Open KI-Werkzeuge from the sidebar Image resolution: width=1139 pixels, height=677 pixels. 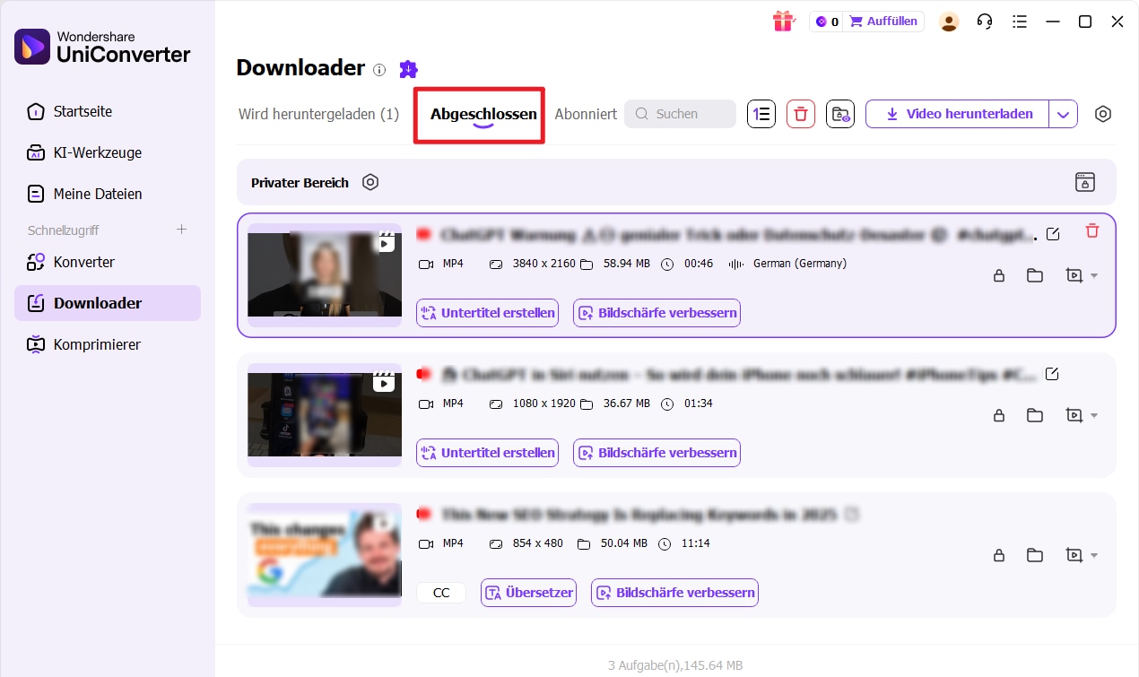click(x=99, y=152)
